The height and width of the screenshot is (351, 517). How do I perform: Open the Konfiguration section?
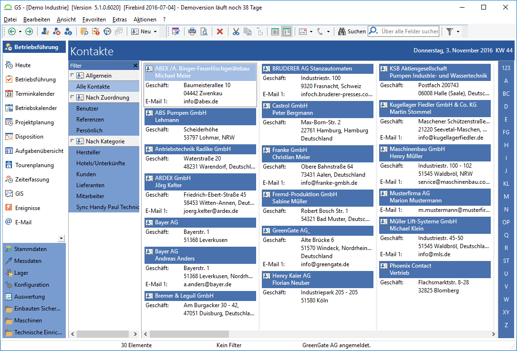(x=34, y=284)
